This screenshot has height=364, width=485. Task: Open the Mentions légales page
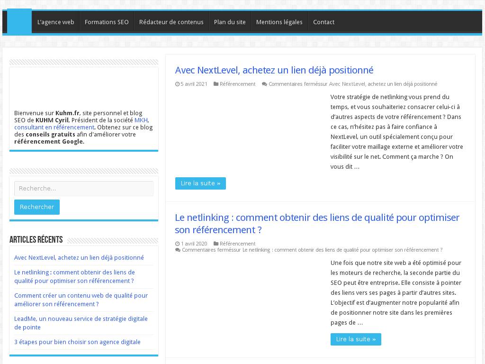[x=279, y=22]
